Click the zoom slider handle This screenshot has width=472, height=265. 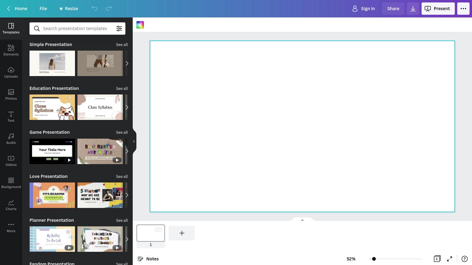(x=374, y=259)
